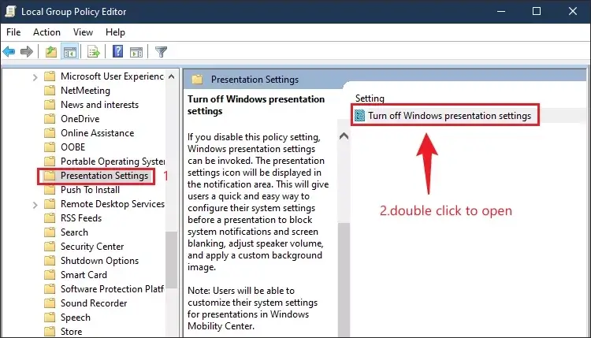The width and height of the screenshot is (591, 338).
Task: Select Sound Recorder tree item
Action: (95, 303)
